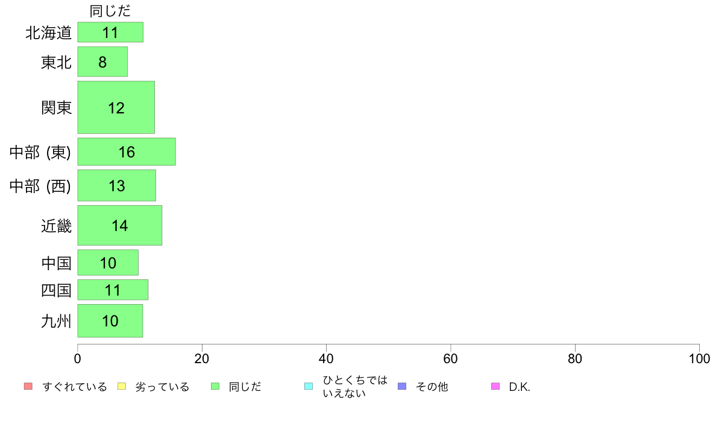Select the 近畿 bar showing 14
The width and height of the screenshot is (716, 444).
pos(120,225)
